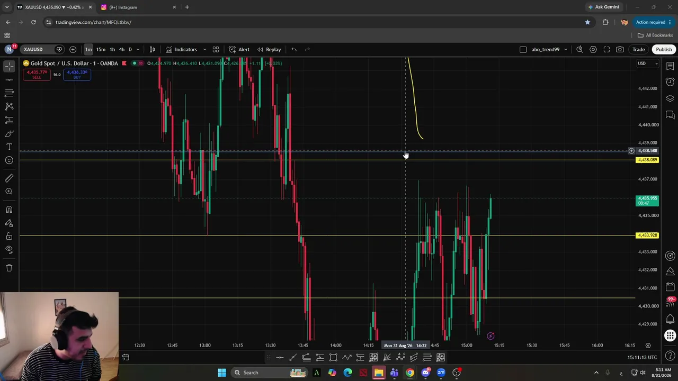Select the crosshair cursor tool
This screenshot has height=381, width=678.
pyautogui.click(x=9, y=66)
